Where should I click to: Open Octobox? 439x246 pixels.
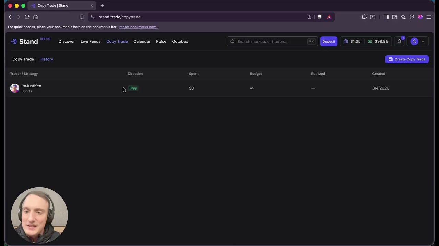[x=180, y=41]
